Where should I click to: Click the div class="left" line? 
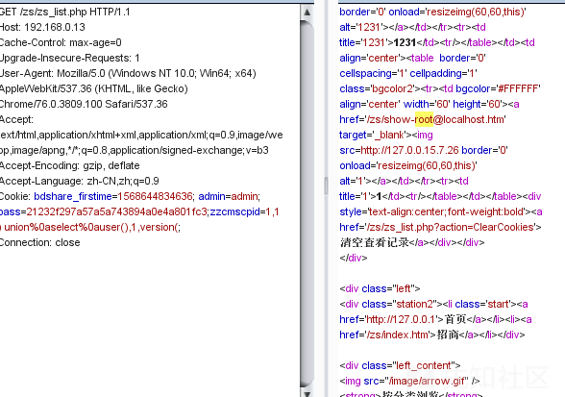(380, 288)
